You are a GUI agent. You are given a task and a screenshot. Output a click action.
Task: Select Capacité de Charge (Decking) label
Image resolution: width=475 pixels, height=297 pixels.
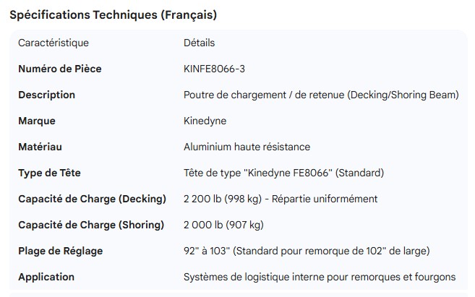pos(92,199)
